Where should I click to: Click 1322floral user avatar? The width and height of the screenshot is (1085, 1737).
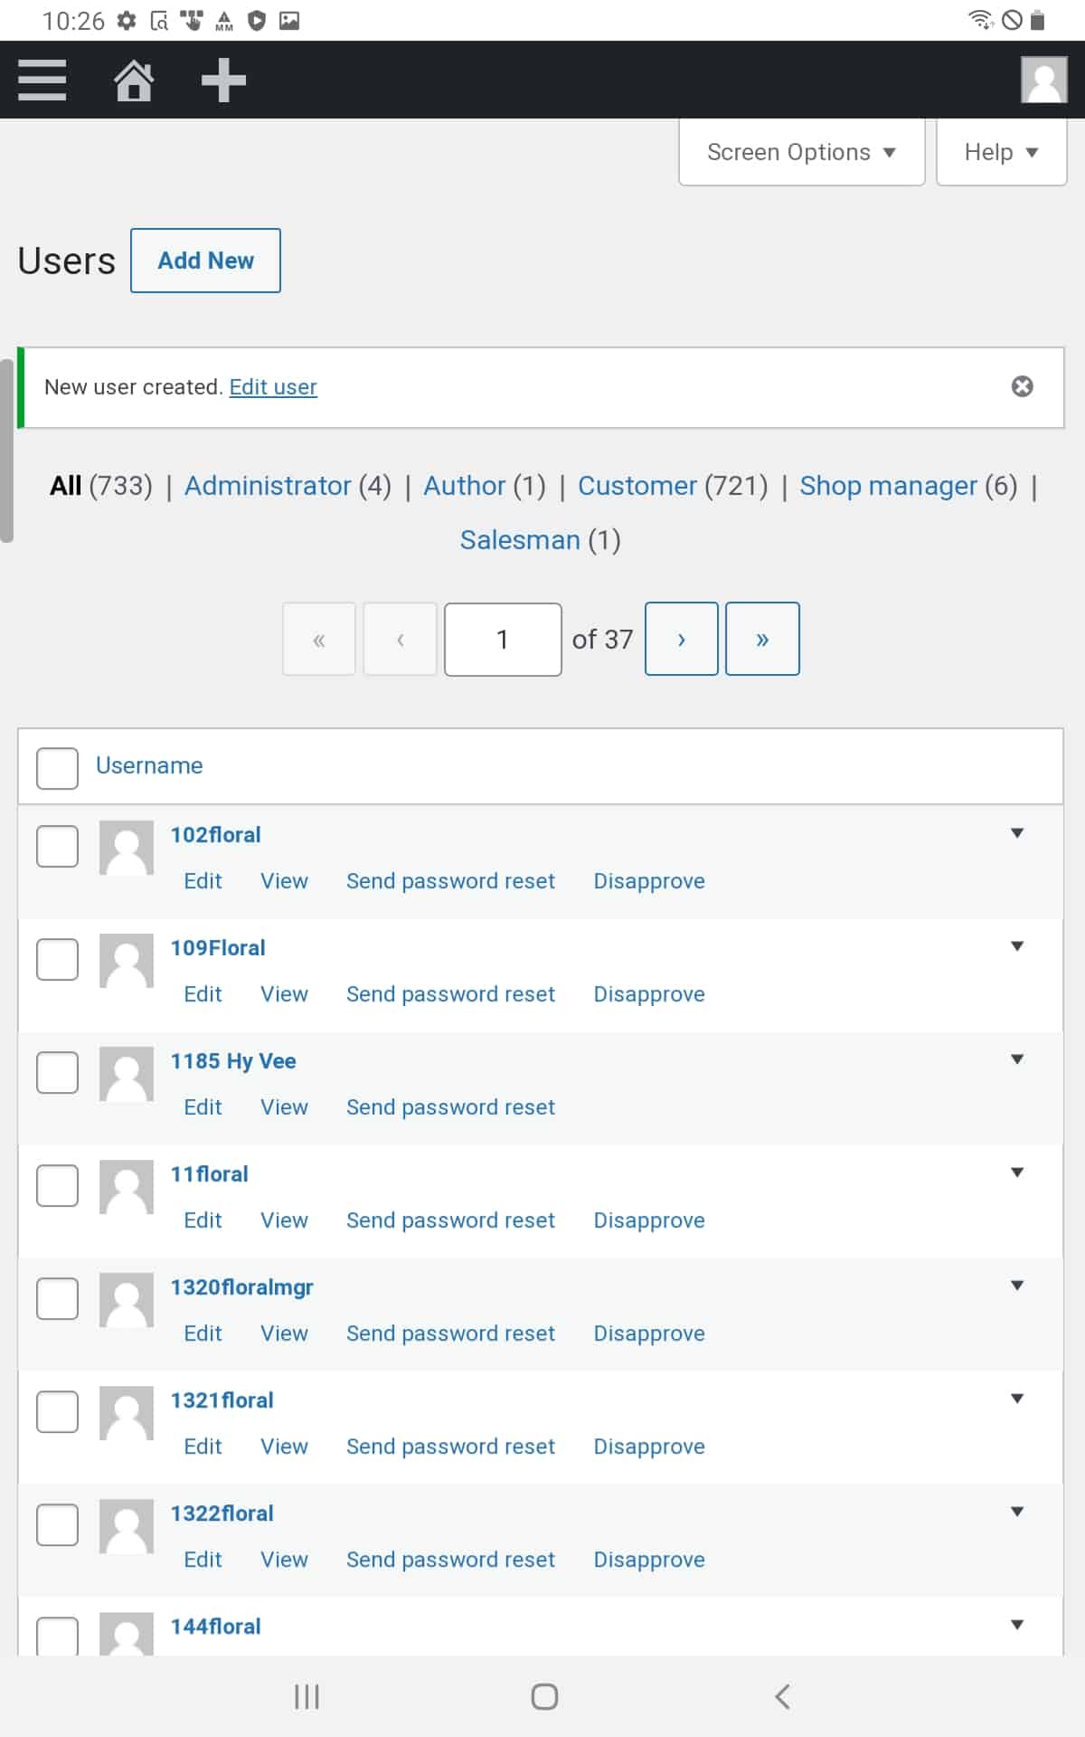(127, 1526)
